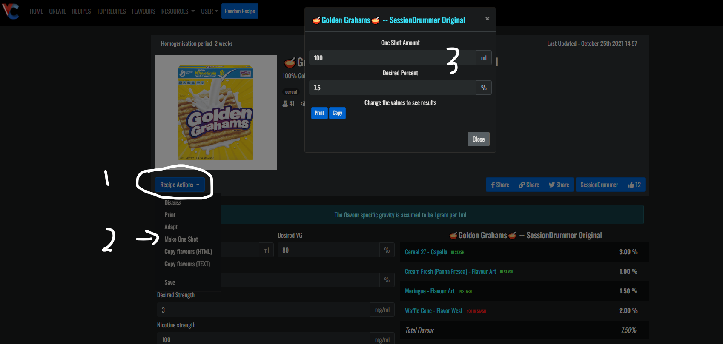Click the Total Flavour 7.50% value
The height and width of the screenshot is (344, 723).
(x=628, y=330)
